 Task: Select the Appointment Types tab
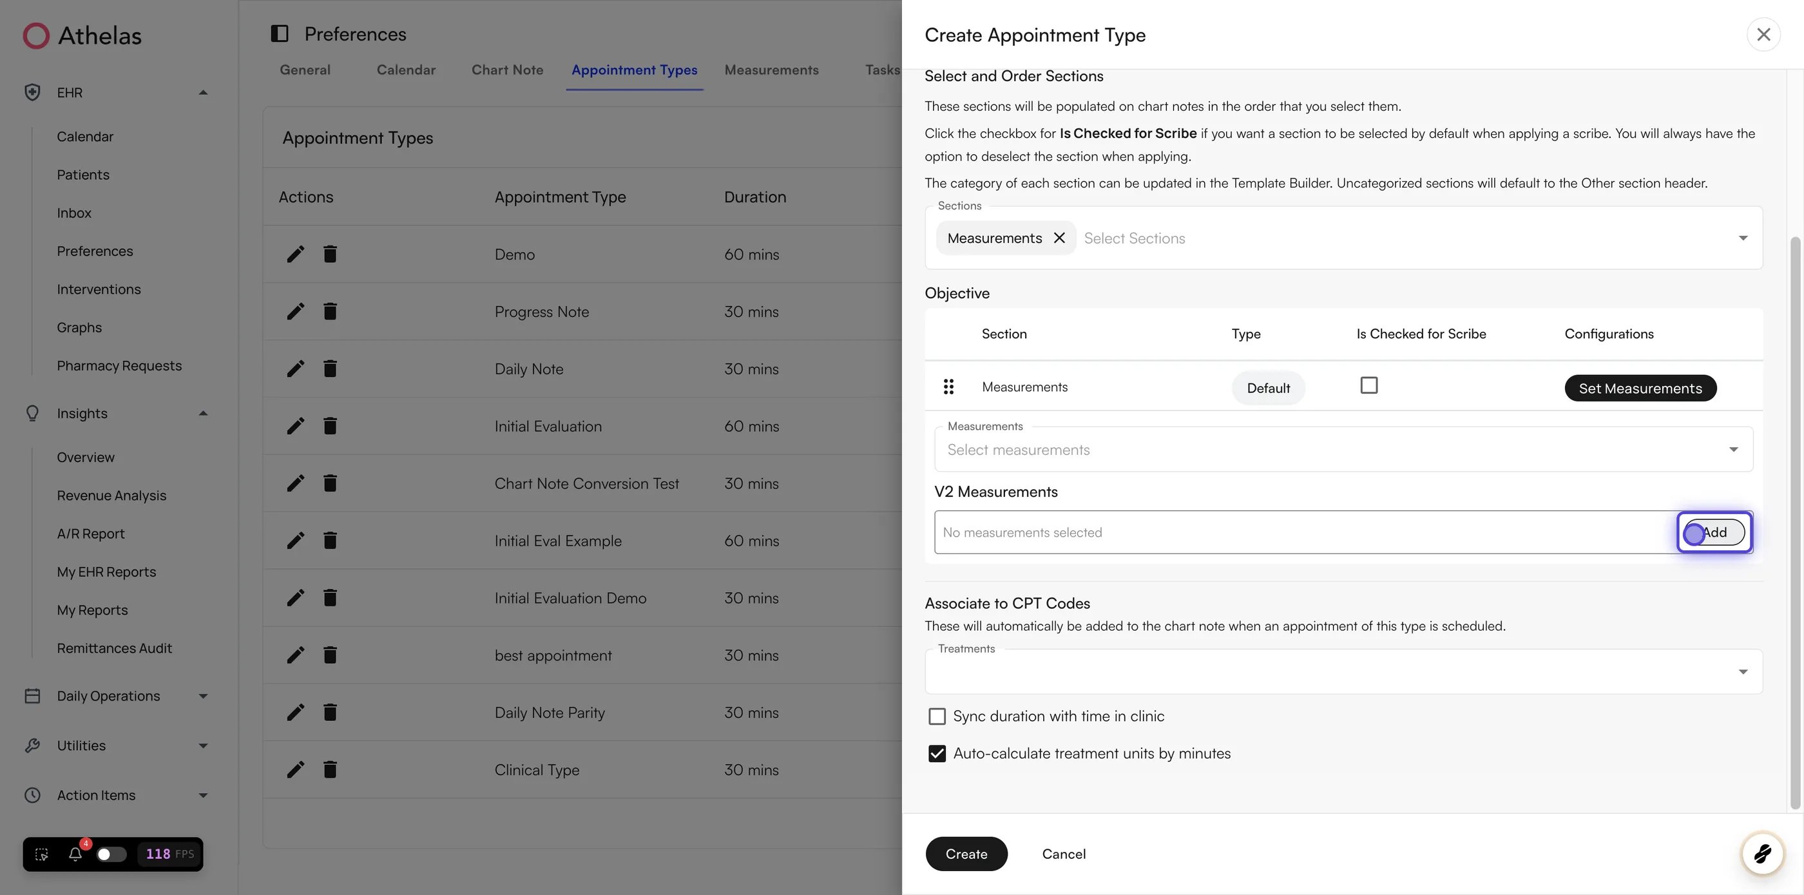click(x=635, y=70)
